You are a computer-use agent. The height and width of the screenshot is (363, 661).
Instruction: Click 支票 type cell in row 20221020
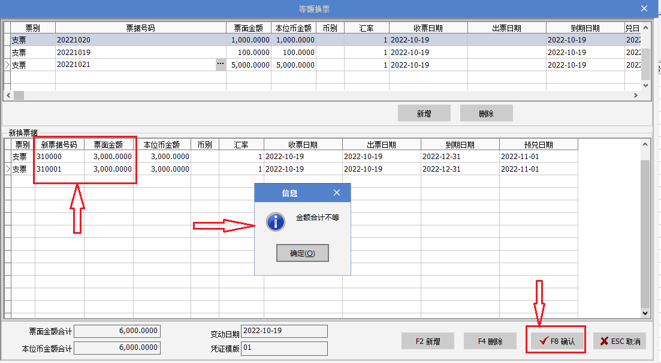click(x=33, y=40)
